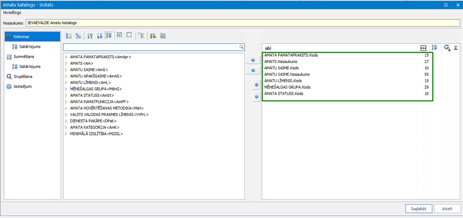463x218 pixels.
Task: Show fields as hierarchical tree icon
Action: [78, 36]
